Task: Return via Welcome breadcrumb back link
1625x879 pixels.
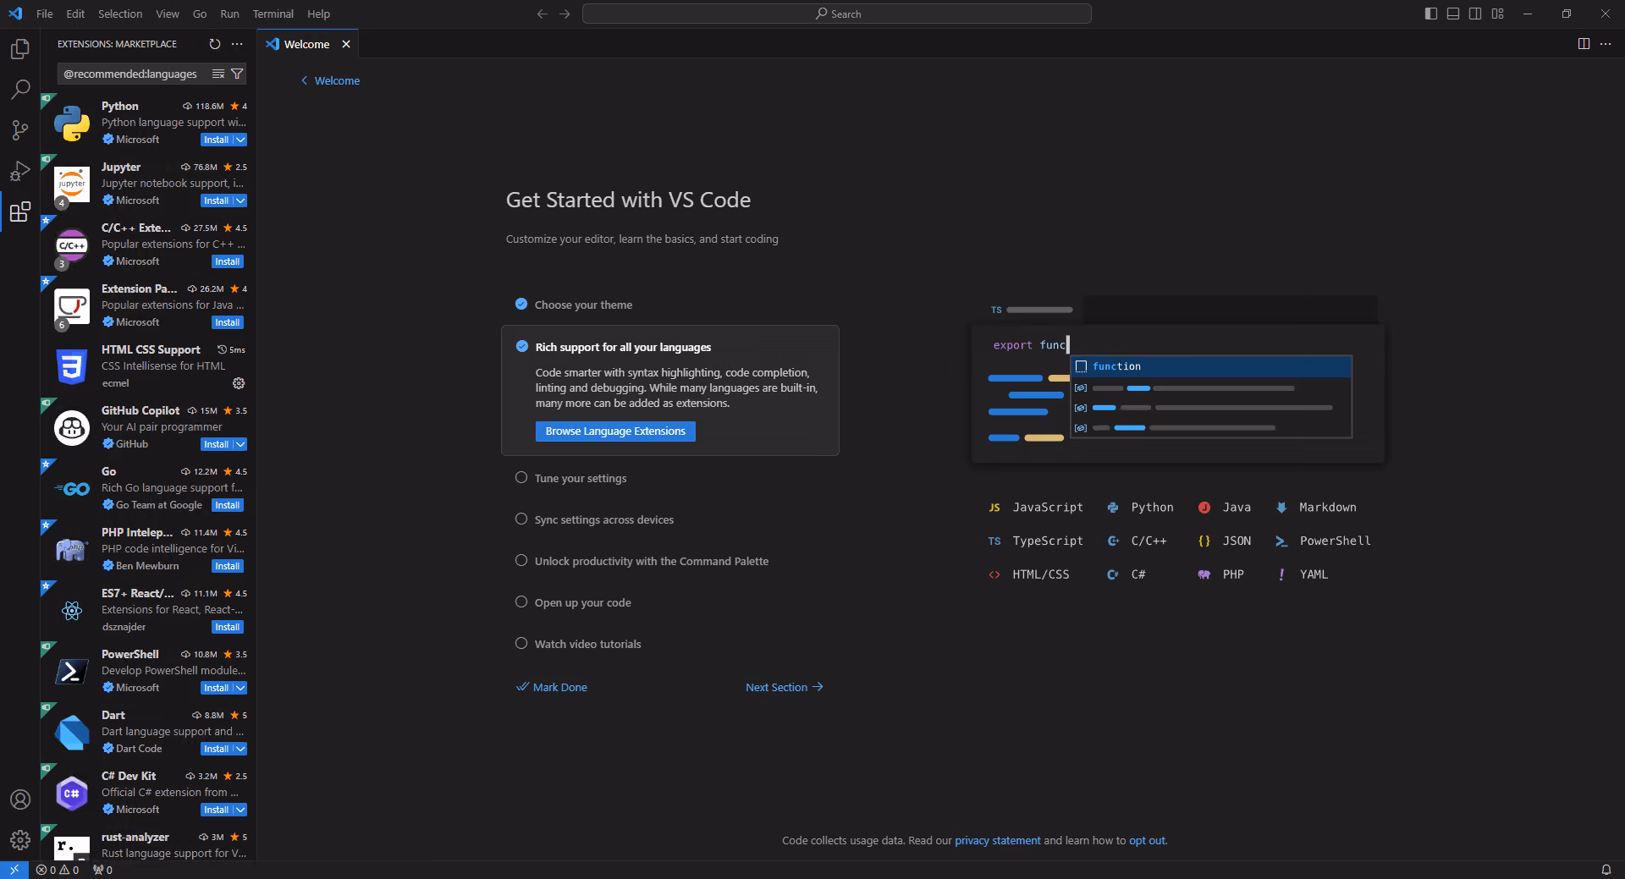Action: tap(330, 80)
